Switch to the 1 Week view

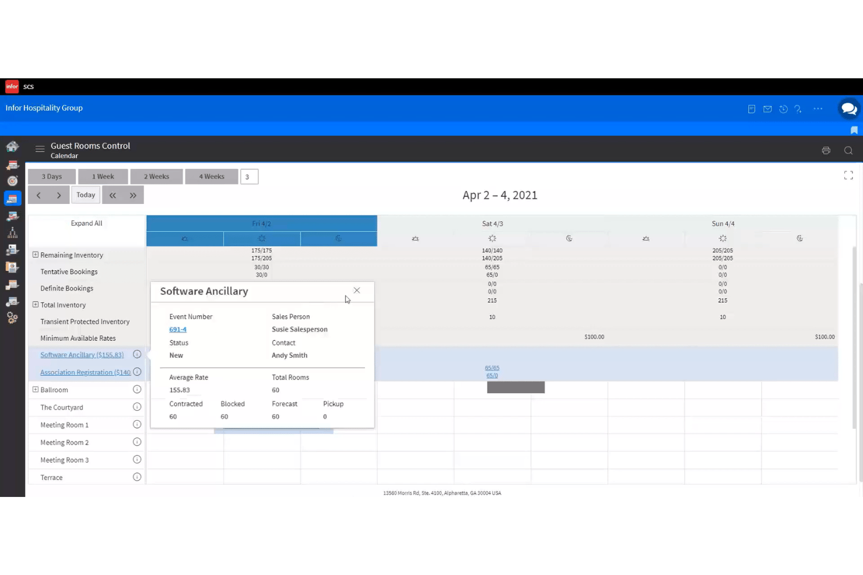[103, 177]
